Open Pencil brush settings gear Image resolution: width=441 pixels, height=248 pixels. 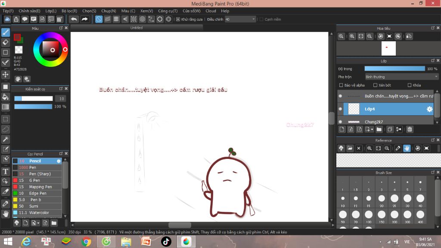59,161
